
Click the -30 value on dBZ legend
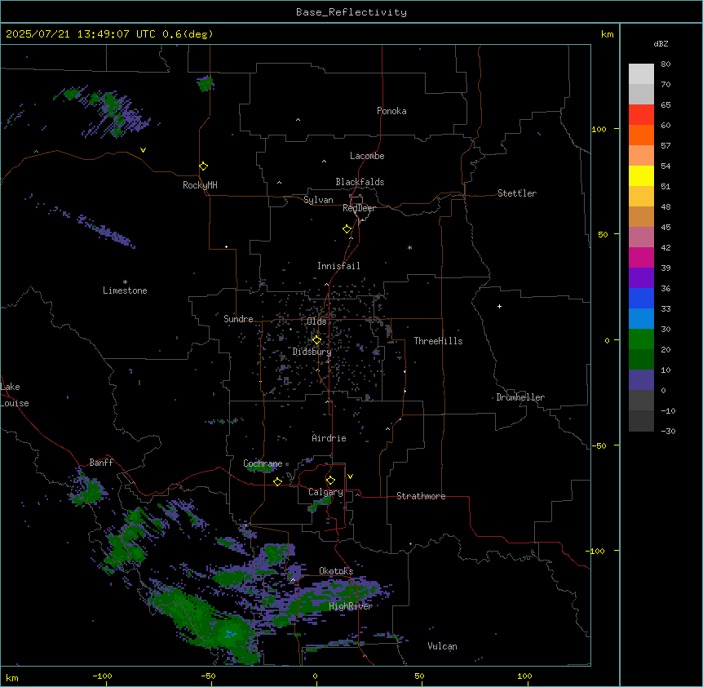point(668,431)
